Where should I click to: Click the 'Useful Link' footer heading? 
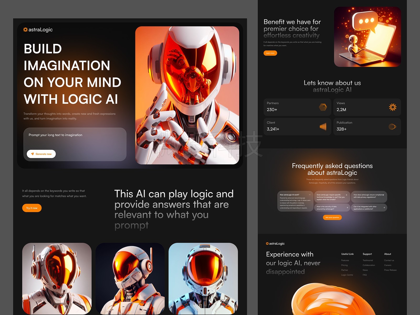tap(347, 254)
